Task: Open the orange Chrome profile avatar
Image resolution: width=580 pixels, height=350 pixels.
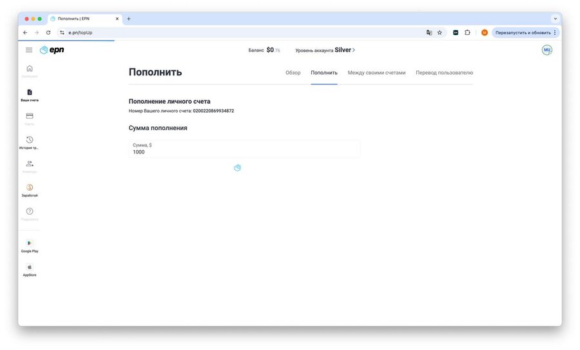Action: [485, 33]
